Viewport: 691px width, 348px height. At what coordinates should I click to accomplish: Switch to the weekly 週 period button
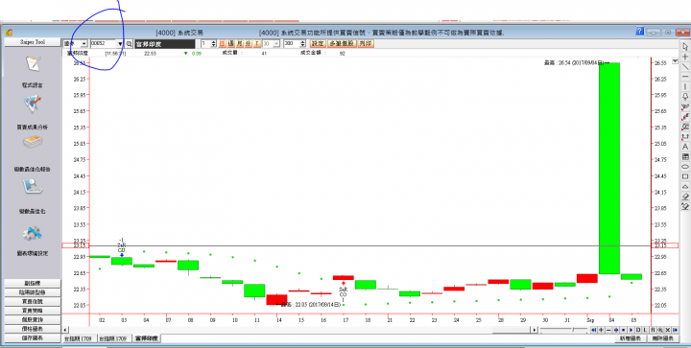(231, 43)
